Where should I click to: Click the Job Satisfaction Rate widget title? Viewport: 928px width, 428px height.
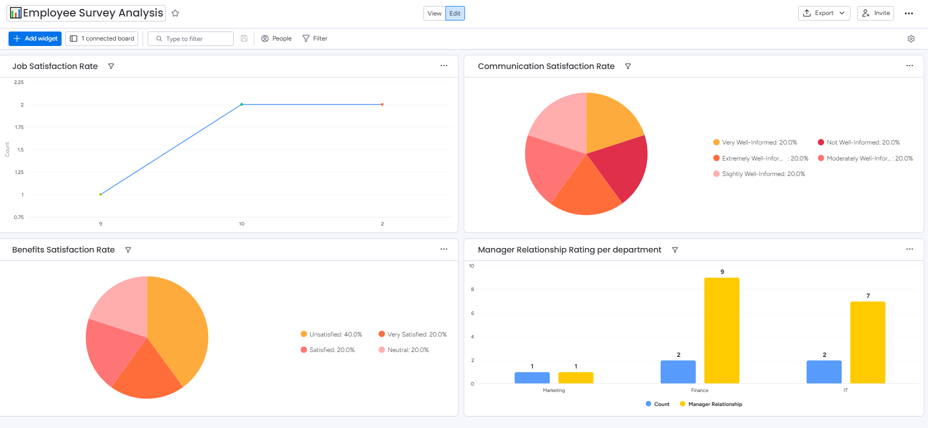pyautogui.click(x=55, y=66)
